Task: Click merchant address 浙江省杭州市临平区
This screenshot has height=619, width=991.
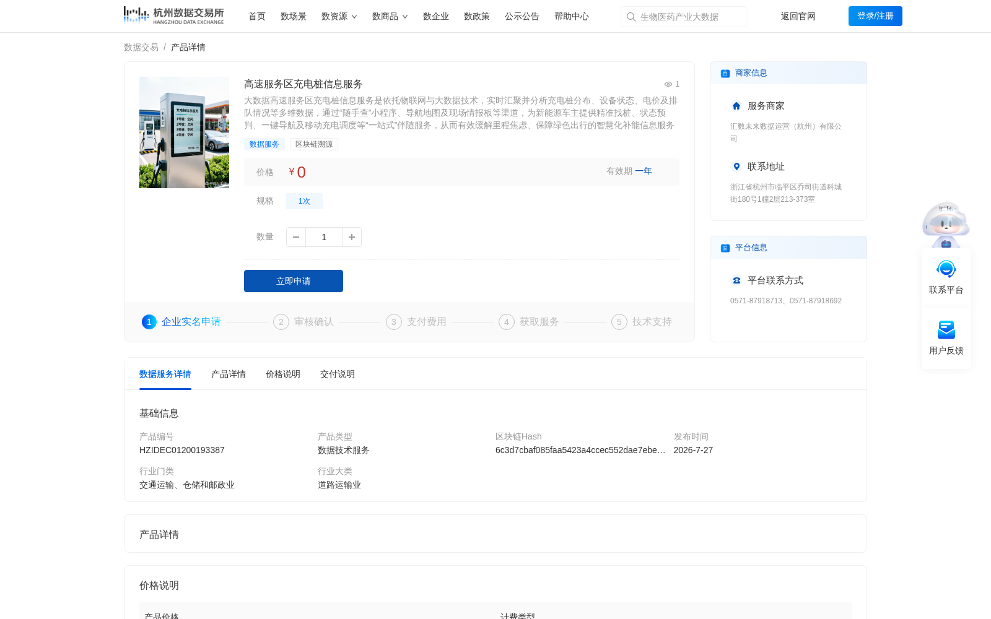Action: click(786, 193)
